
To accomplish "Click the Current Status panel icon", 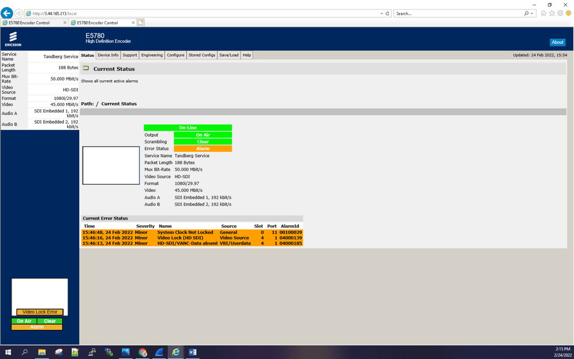I will (86, 69).
